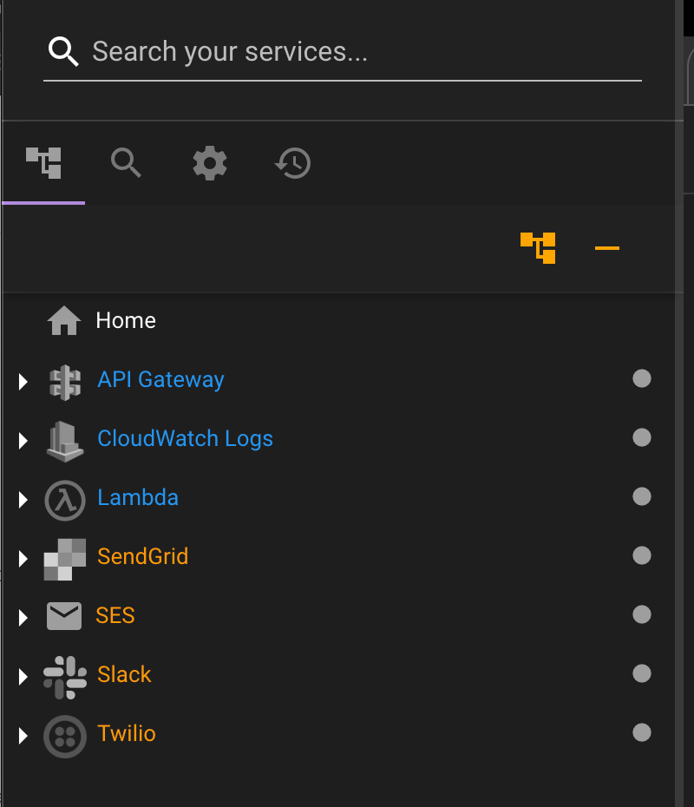Expand the API Gateway node arrow

coord(23,382)
